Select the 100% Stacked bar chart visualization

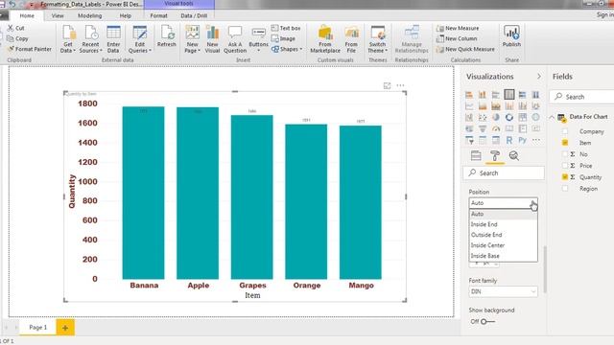522,95
